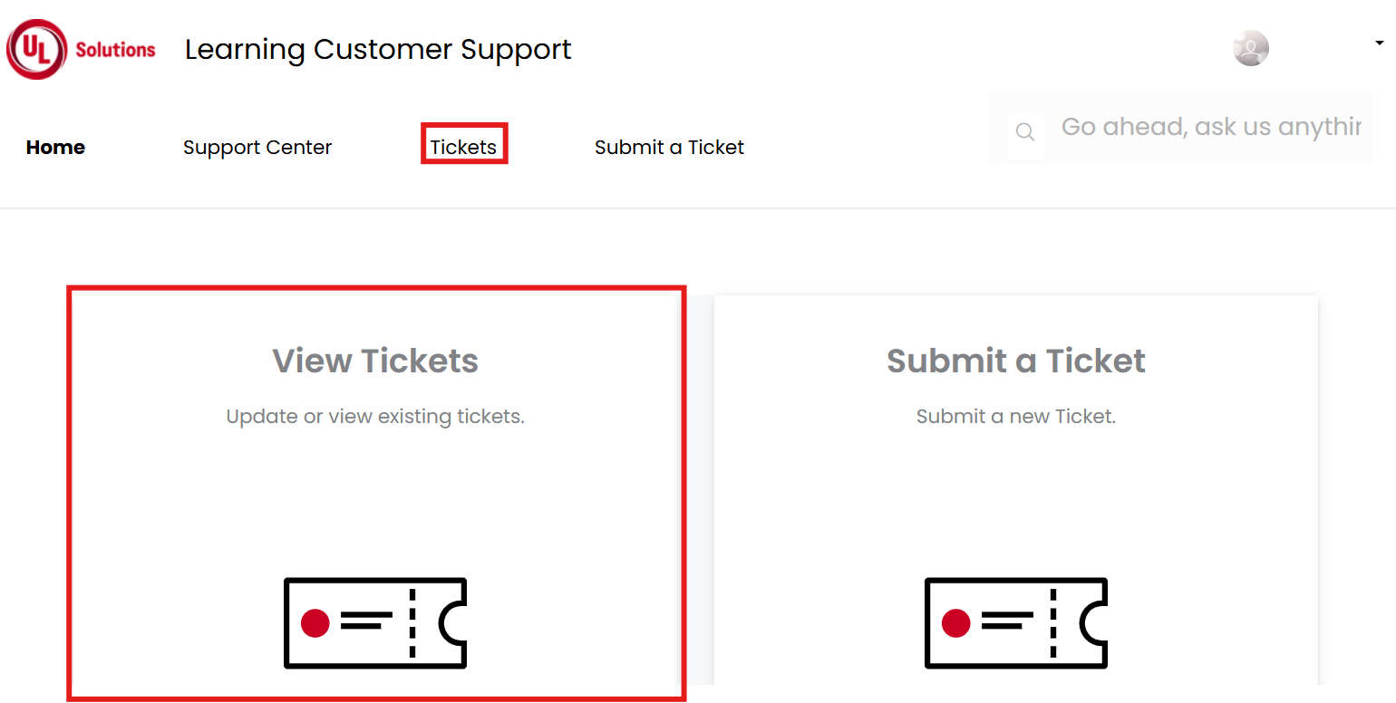Click 'Submit a new Ticket.' description text
This screenshot has width=1396, height=703.
(x=1016, y=417)
